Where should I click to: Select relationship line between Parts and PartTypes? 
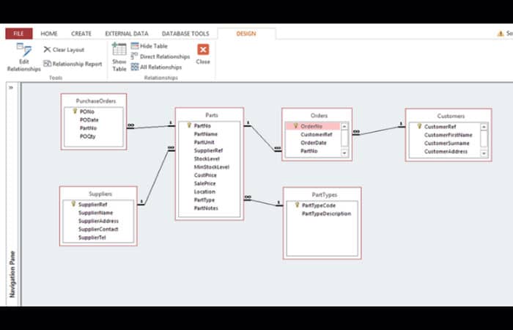click(264, 202)
